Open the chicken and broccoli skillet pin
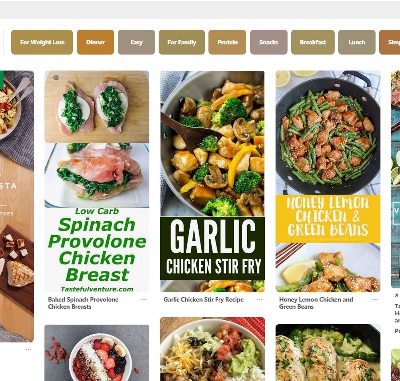The width and height of the screenshot is (400, 381). pos(328,353)
